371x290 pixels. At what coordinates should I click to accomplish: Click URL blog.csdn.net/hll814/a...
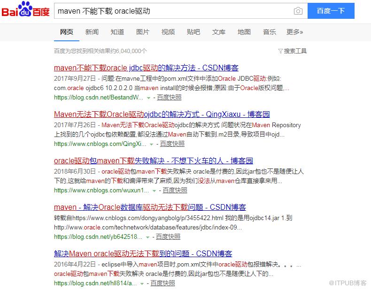(x=95, y=283)
